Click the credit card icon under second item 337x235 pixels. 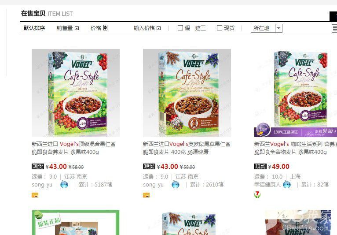click(146, 195)
